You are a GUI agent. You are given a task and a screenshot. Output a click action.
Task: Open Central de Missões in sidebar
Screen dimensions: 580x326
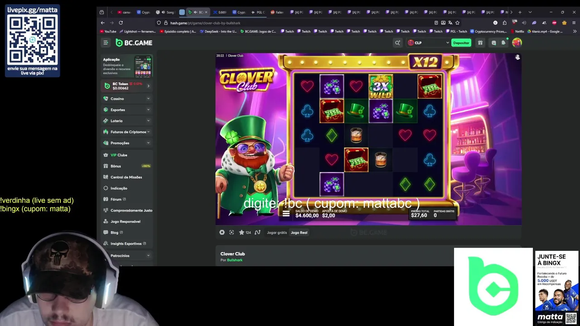point(127,177)
